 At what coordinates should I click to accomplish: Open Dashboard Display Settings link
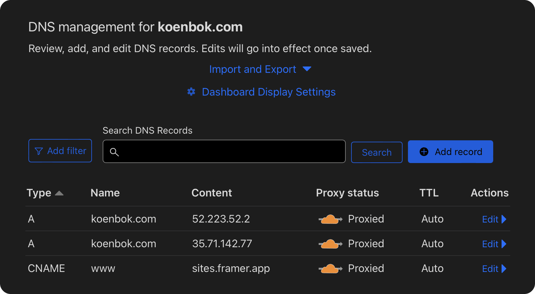click(x=269, y=92)
